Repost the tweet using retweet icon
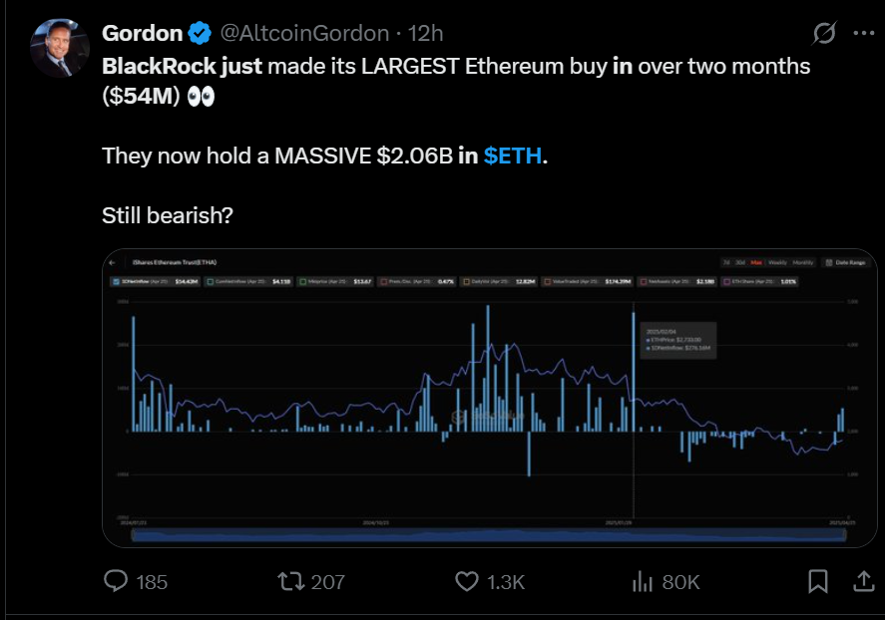The height and width of the screenshot is (620, 885). coord(290,581)
